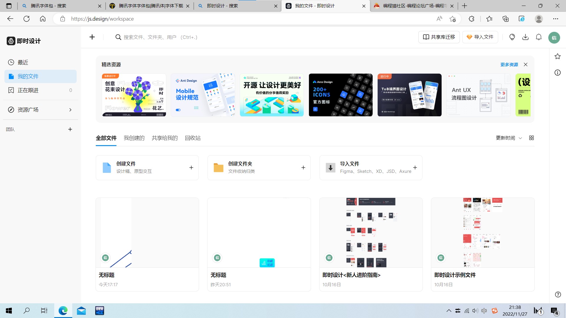Add page to favorites star-plus icon
This screenshot has width=566, height=318.
click(453, 19)
